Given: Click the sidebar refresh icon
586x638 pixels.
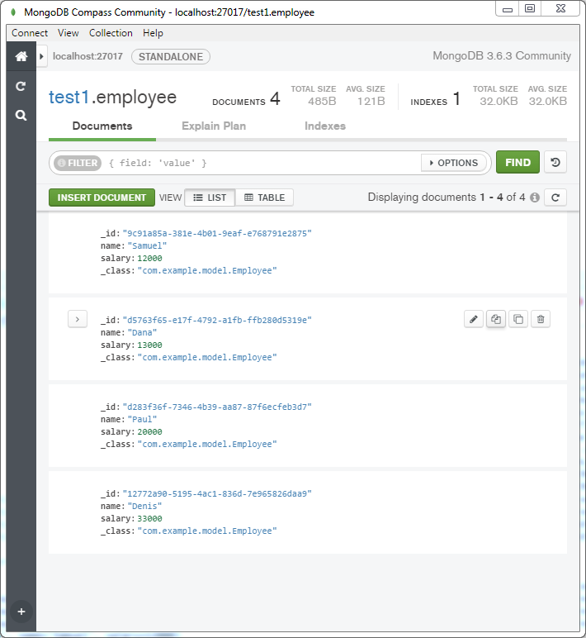Looking at the screenshot, I should point(21,86).
